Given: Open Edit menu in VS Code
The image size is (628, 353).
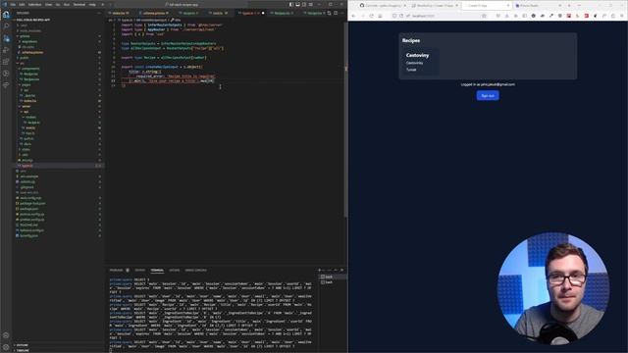Looking at the screenshot, I should click(22, 4).
